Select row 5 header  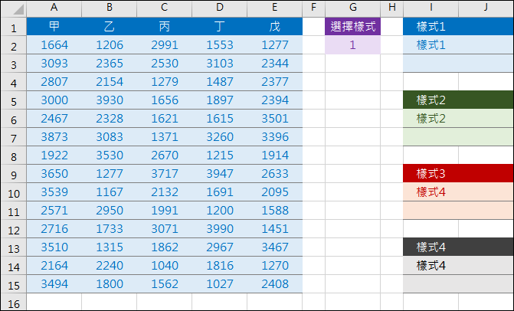[x=14, y=100]
